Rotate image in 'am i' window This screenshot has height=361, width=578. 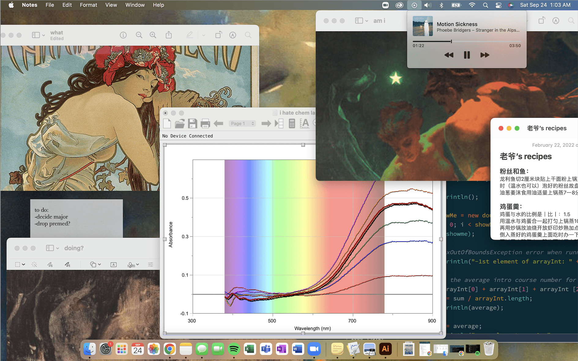542,20
